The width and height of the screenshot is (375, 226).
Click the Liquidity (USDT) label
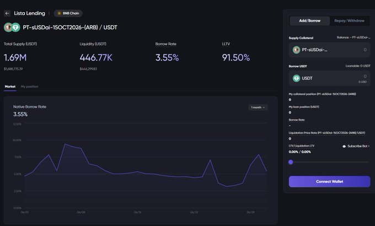click(93, 44)
